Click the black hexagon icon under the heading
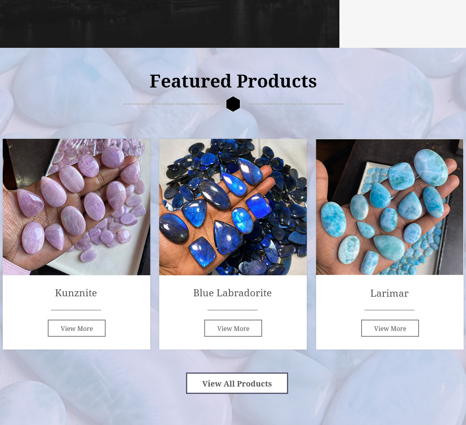 233,104
